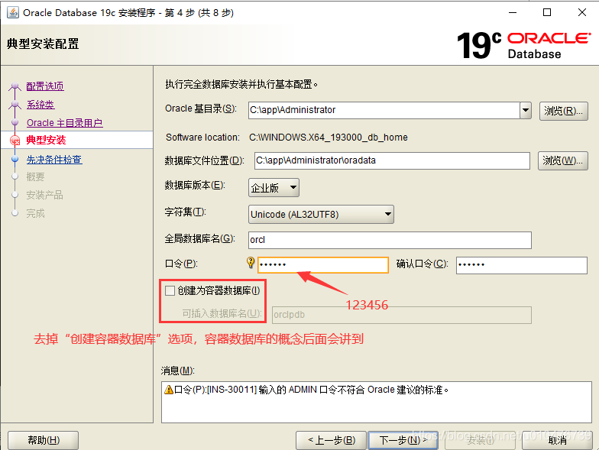Maximize the installer window
The width and height of the screenshot is (599, 450).
point(547,12)
